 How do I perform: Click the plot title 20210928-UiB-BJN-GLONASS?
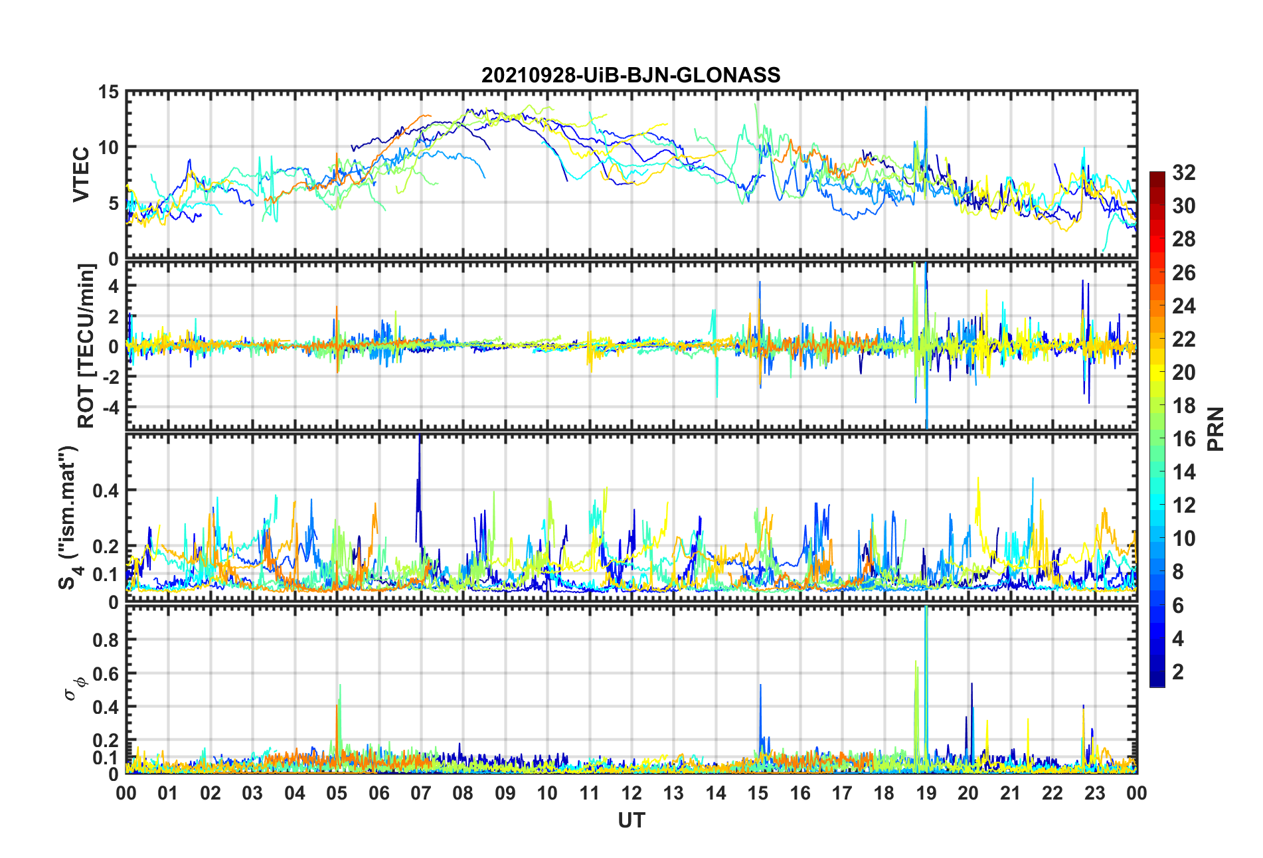click(x=630, y=75)
